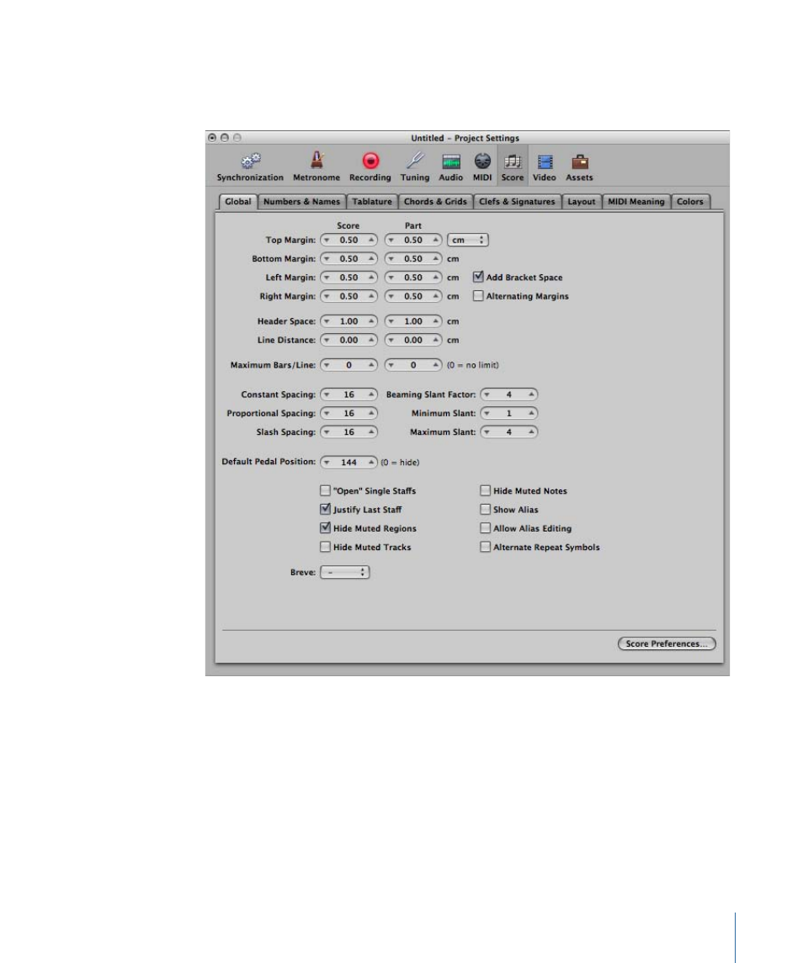
Task: Increase Maximum Slant value
Action: (x=531, y=431)
